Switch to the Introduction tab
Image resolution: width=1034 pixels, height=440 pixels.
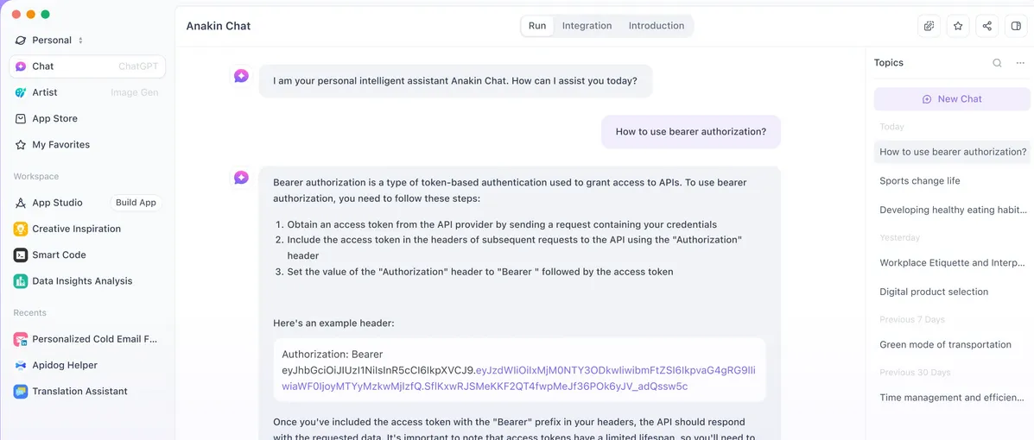657,26
